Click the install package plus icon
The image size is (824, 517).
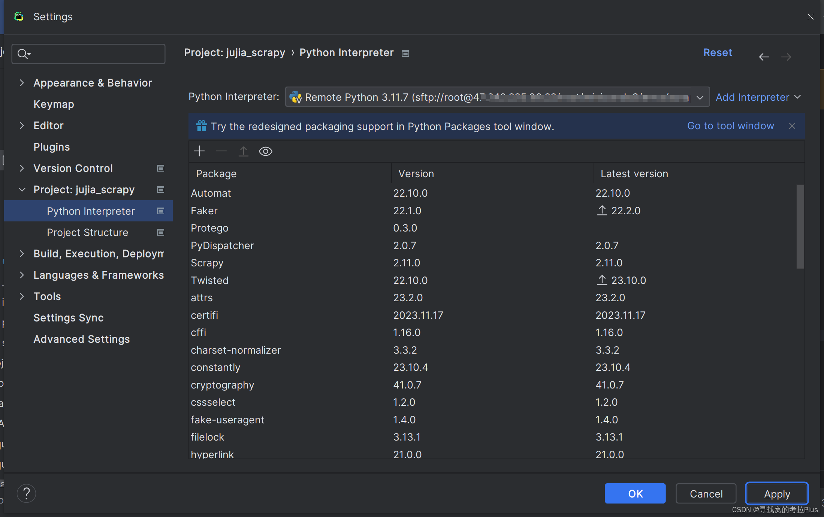point(199,151)
